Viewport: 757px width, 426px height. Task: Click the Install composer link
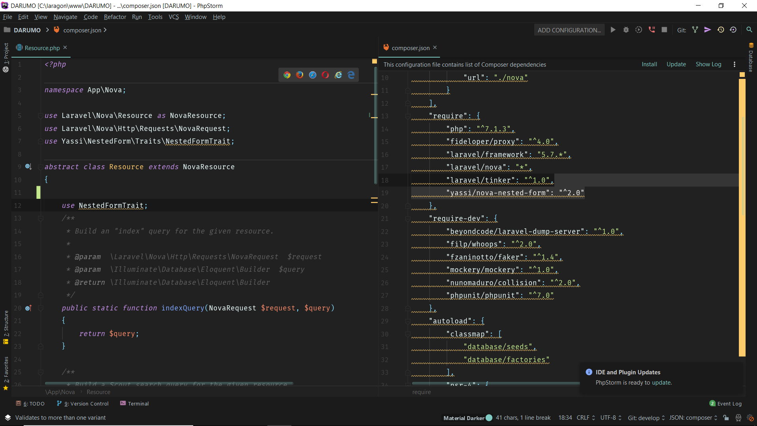point(649,64)
